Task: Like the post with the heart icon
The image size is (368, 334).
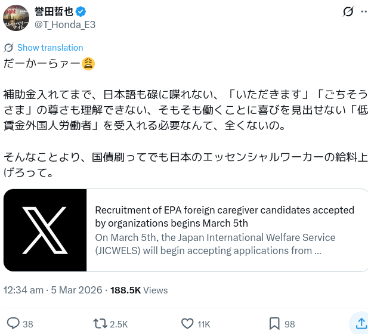Action: (187, 323)
